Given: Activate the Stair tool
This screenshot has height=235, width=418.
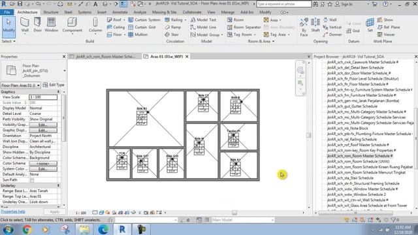Looking at the screenshot, I should 171,35.
